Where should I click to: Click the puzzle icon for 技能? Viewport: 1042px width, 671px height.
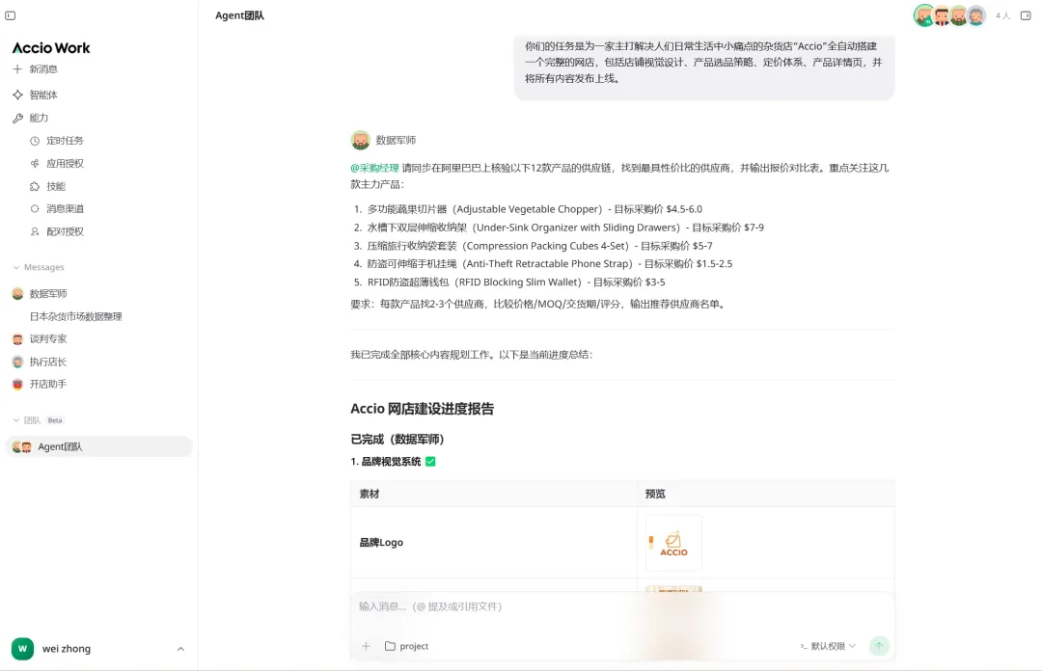click(35, 187)
